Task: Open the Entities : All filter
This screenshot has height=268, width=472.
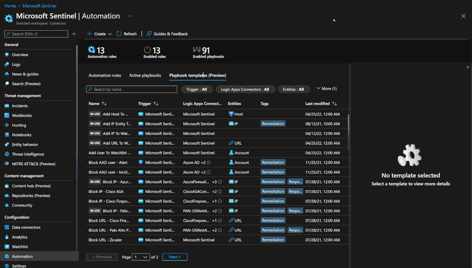Action: pyautogui.click(x=293, y=89)
